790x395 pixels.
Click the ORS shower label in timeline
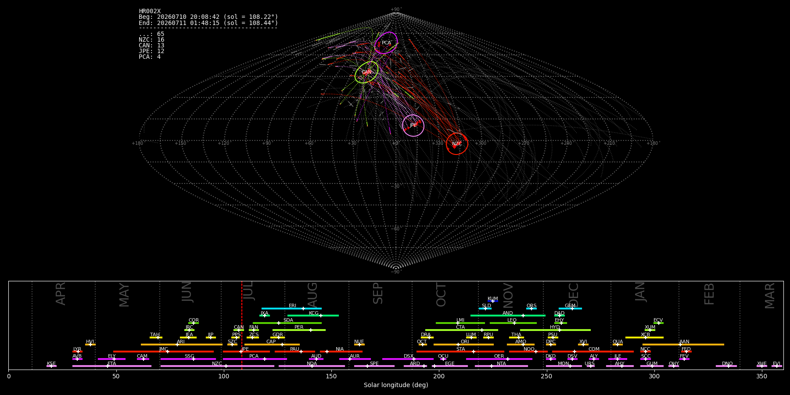point(531,305)
